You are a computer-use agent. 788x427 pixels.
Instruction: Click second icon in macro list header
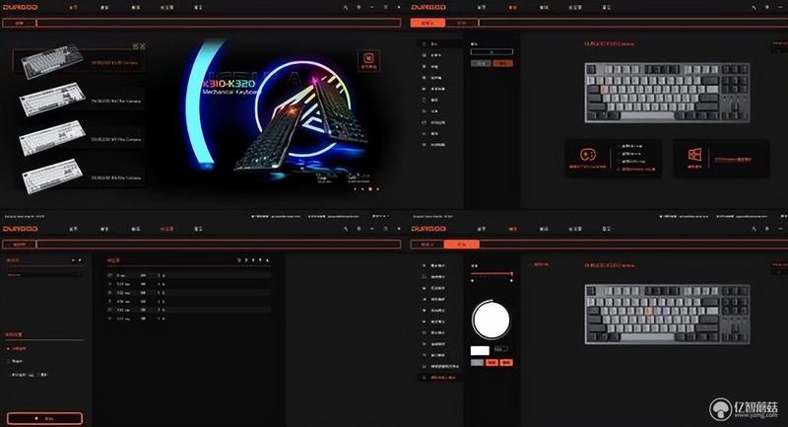pyautogui.click(x=80, y=260)
